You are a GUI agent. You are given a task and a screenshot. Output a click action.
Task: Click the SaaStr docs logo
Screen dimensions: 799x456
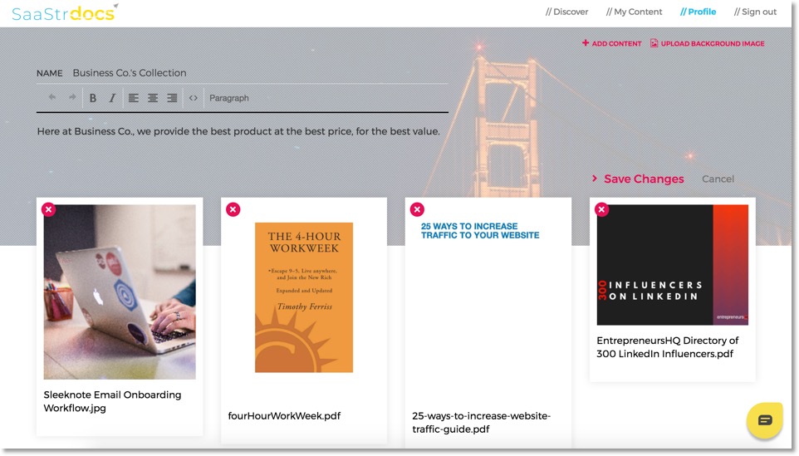point(65,12)
